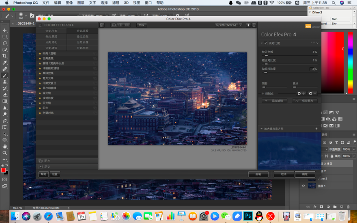This screenshot has height=223, width=357.
Task: Toggle favorite star for 阳光
Action: pyautogui.click(x=40, y=108)
